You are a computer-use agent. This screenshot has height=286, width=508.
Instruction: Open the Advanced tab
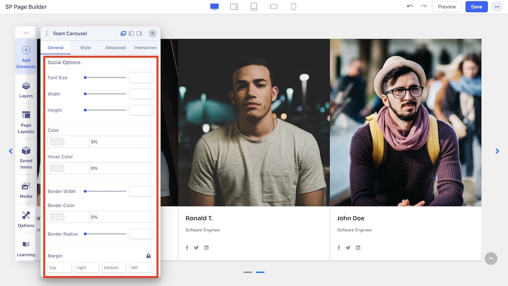click(115, 48)
